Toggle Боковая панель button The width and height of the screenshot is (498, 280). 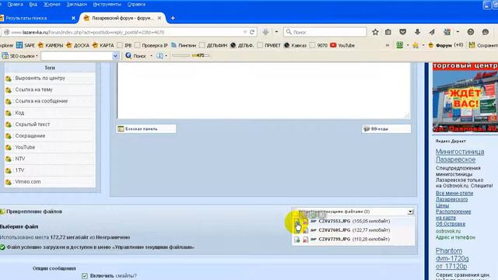(x=146, y=129)
